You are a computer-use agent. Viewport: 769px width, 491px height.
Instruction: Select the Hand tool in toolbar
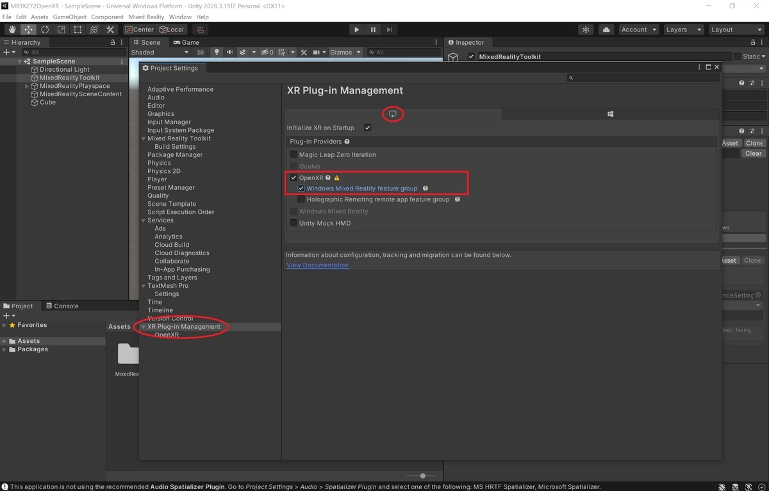pos(12,29)
